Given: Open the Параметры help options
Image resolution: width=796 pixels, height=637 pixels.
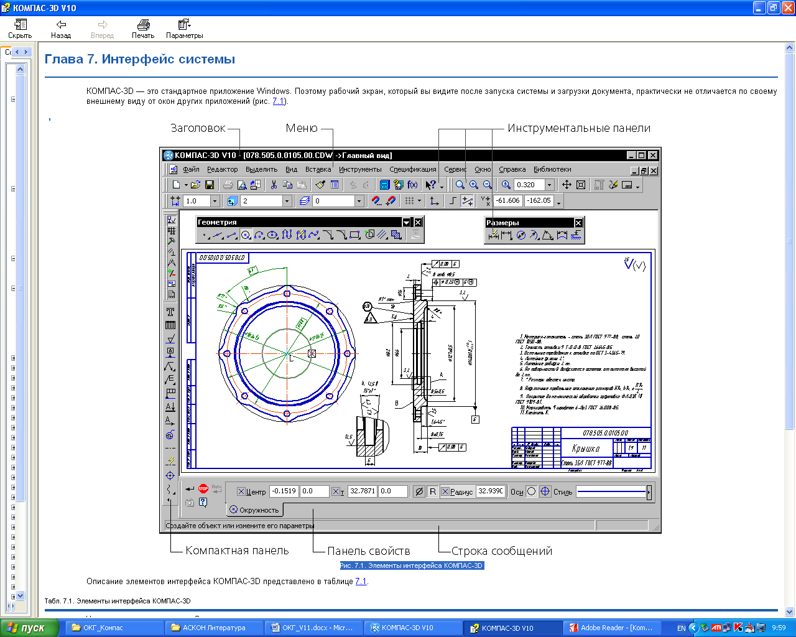Looking at the screenshot, I should pos(184,29).
